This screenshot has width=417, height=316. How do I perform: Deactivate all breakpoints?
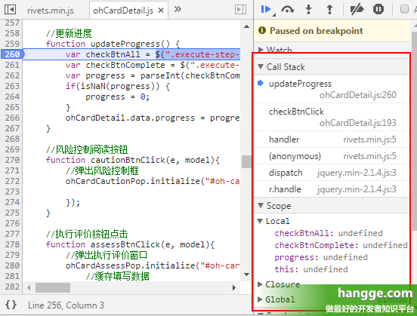pos(357,10)
